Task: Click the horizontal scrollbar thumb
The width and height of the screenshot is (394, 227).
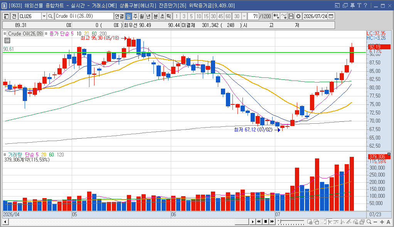Action: [x=242, y=222]
